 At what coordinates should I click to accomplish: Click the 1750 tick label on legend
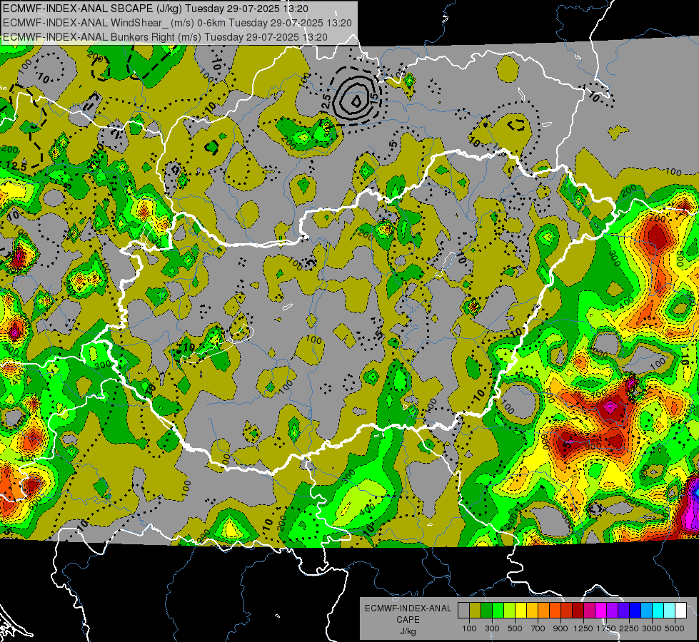point(606,628)
